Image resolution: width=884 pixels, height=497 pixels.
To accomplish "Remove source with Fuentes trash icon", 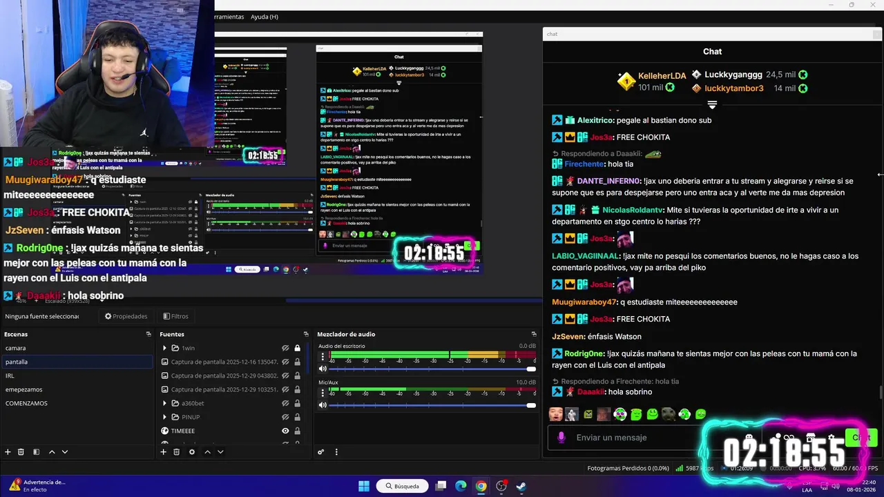I will point(176,452).
